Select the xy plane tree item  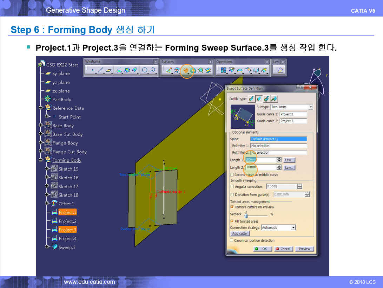click(x=61, y=73)
